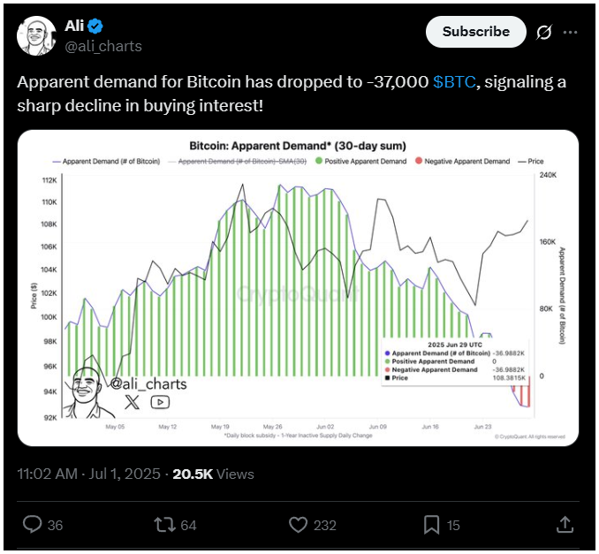
Task: Toggle the struck-through SMA(30) legend item
Action: pyautogui.click(x=238, y=161)
